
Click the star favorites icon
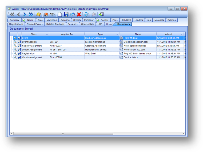[x=94, y=14]
